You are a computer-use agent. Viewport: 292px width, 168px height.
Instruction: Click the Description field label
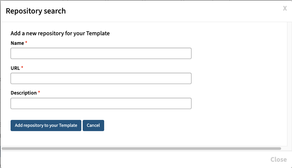[23, 93]
